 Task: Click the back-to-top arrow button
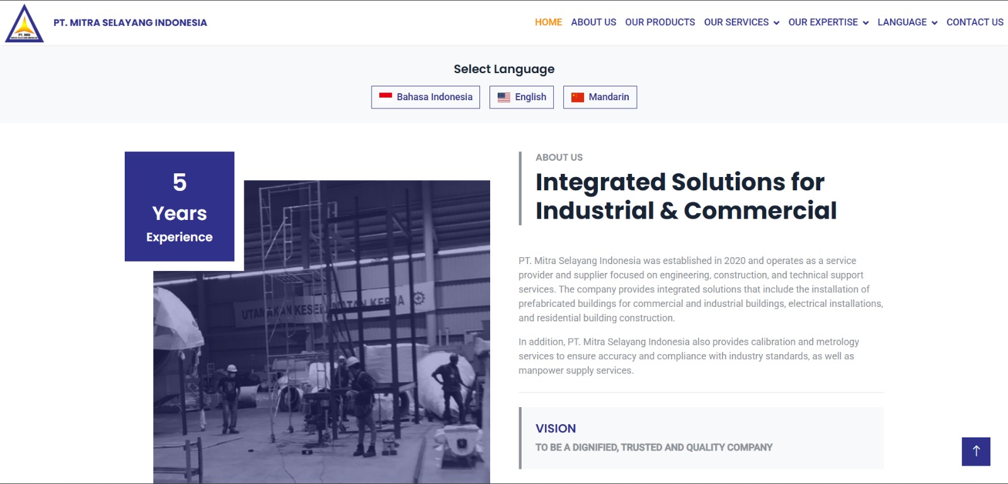point(976,451)
